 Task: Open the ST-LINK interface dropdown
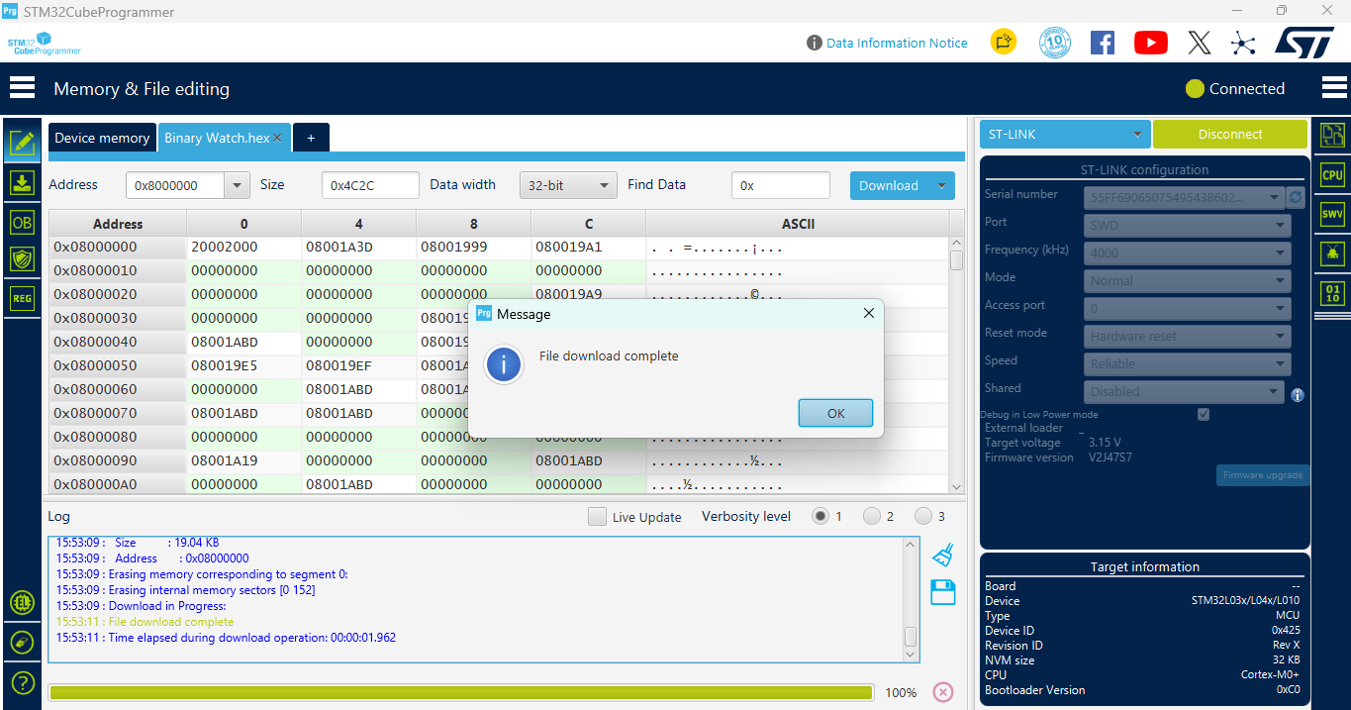[1065, 135]
